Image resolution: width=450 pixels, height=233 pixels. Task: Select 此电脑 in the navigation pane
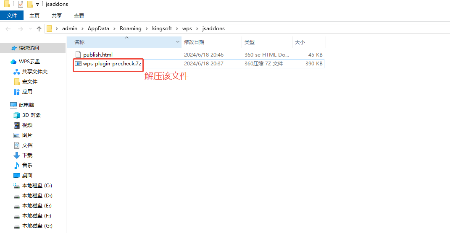(x=26, y=105)
